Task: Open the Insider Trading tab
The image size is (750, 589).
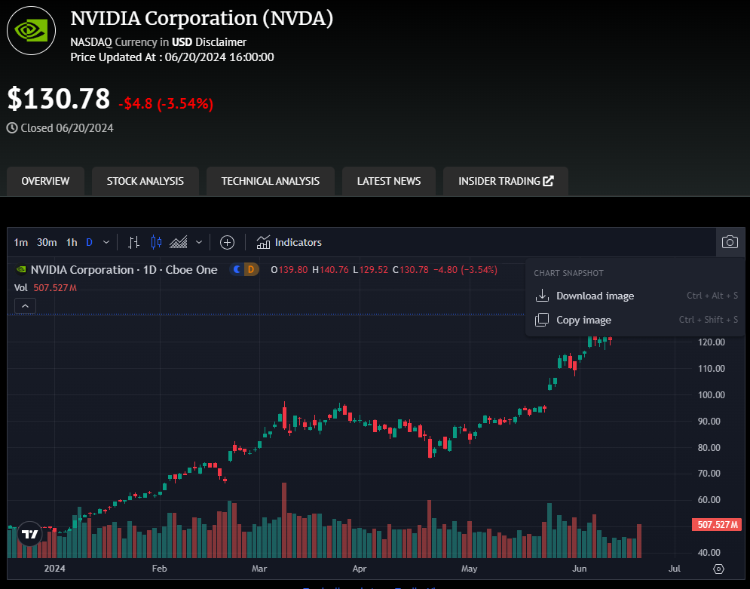Action: click(x=506, y=181)
